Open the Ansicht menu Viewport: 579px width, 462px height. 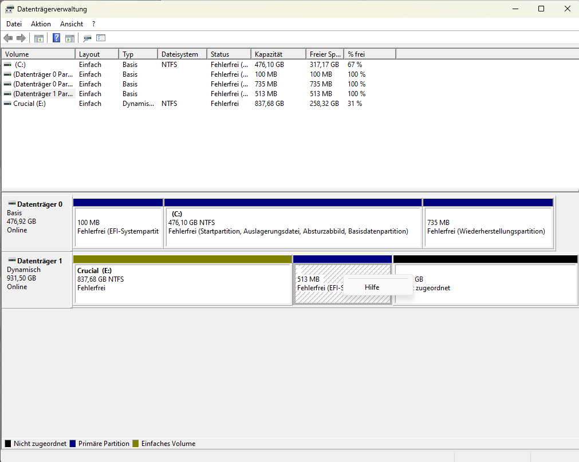72,24
